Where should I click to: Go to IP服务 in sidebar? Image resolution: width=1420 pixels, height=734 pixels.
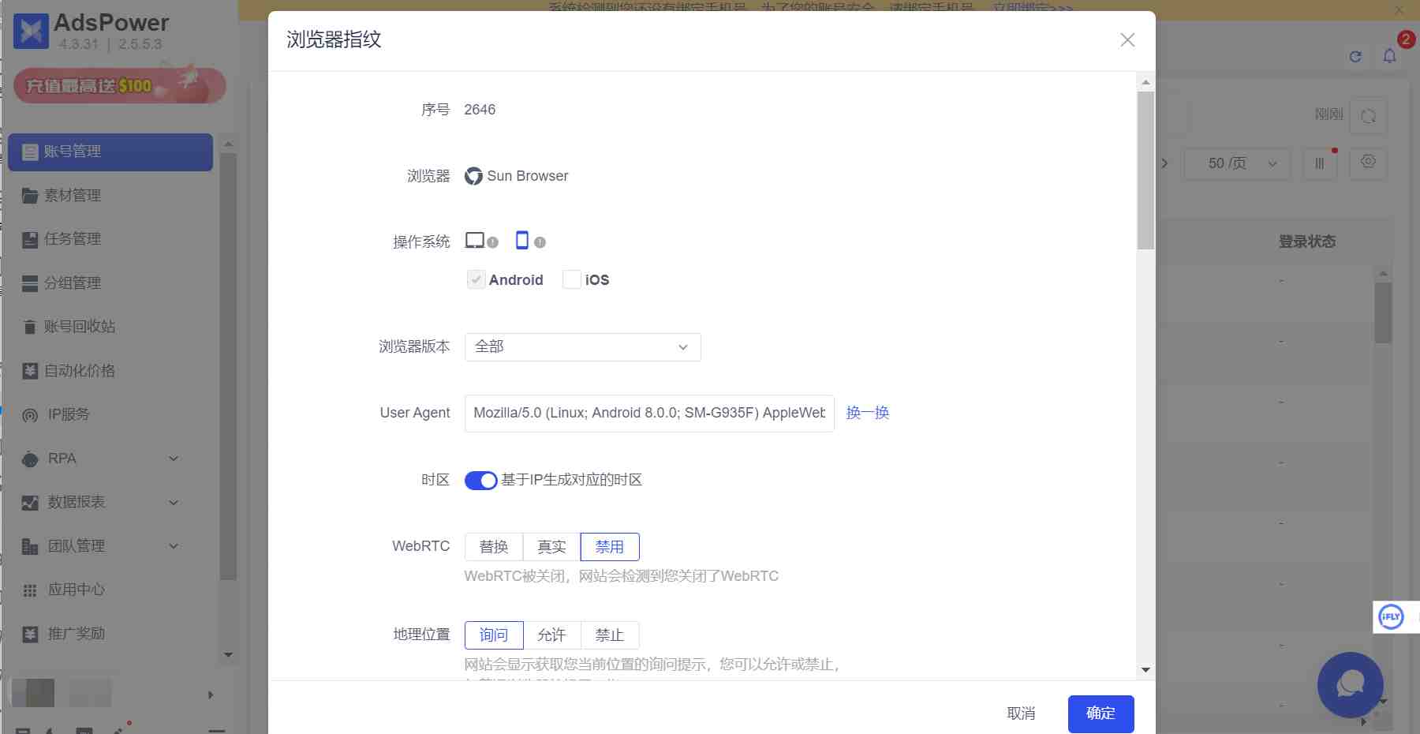click(69, 414)
